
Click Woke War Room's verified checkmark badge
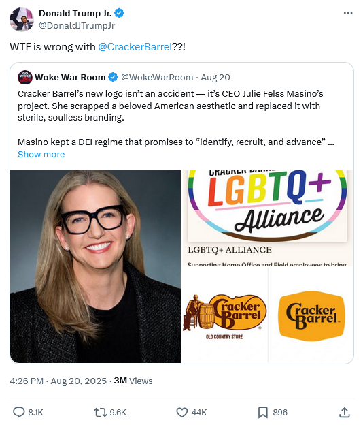point(113,78)
